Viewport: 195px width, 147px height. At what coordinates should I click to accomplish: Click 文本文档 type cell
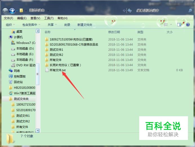coord(143,70)
